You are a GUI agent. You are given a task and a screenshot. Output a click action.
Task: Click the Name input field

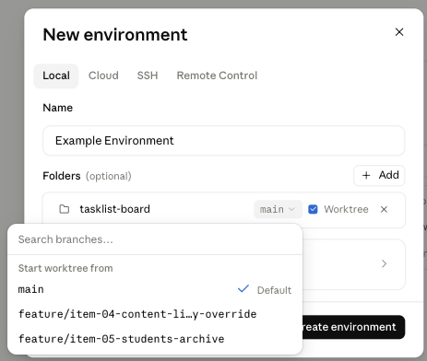click(224, 141)
